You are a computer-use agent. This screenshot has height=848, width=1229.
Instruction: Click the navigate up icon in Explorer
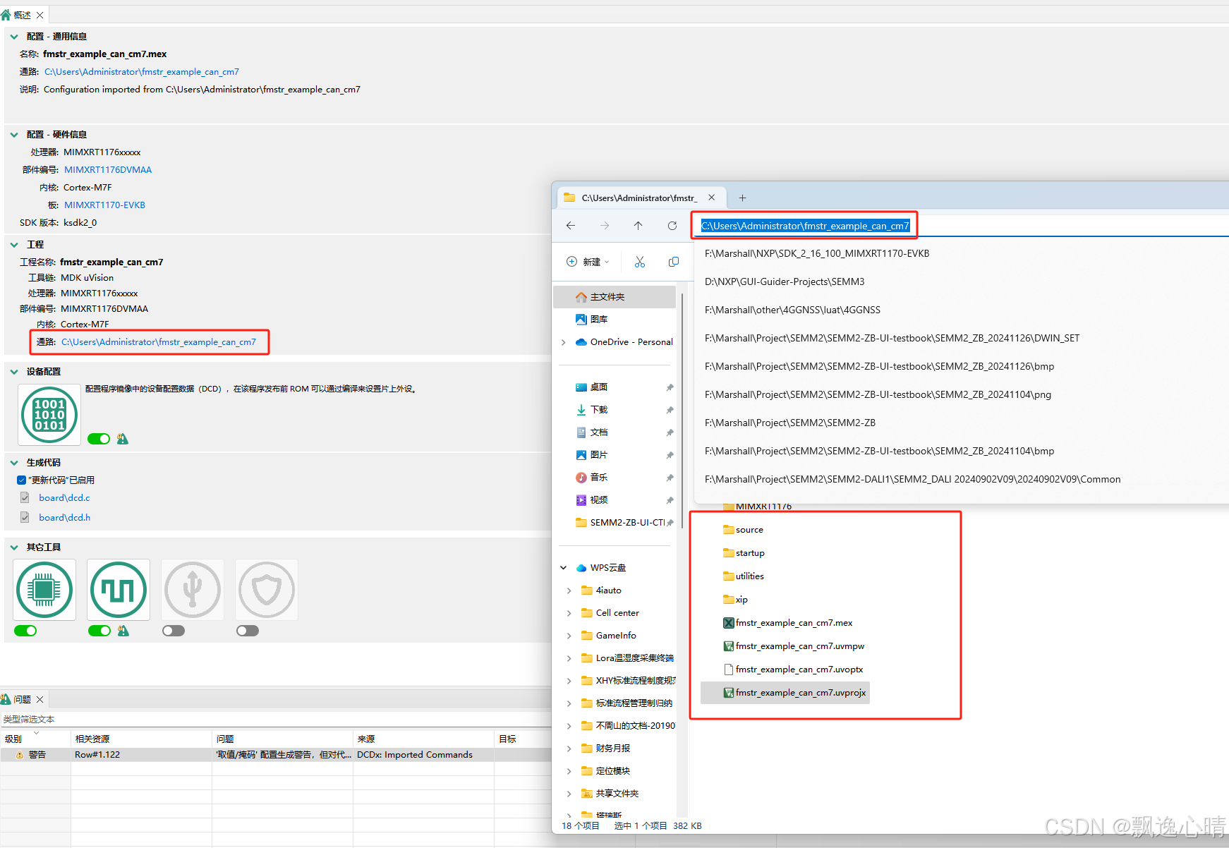pos(638,226)
